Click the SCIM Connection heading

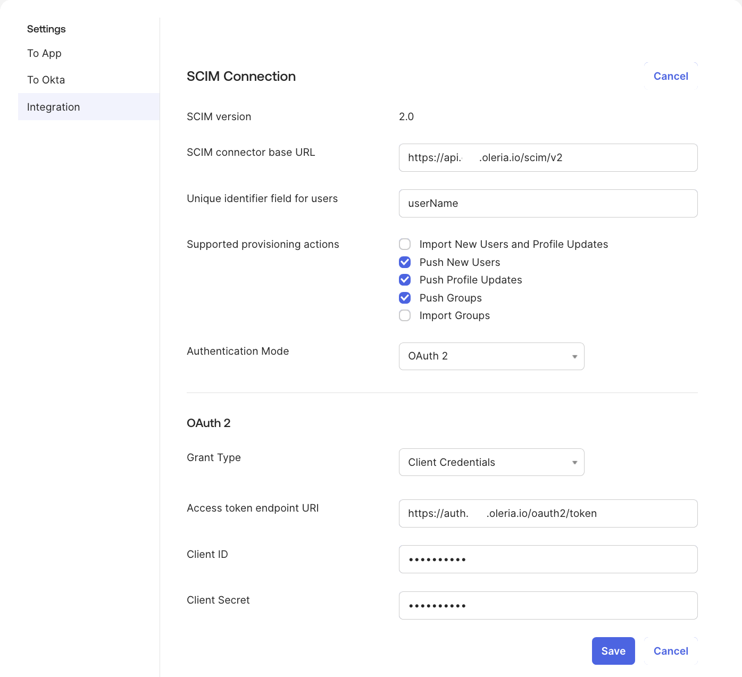(x=241, y=76)
